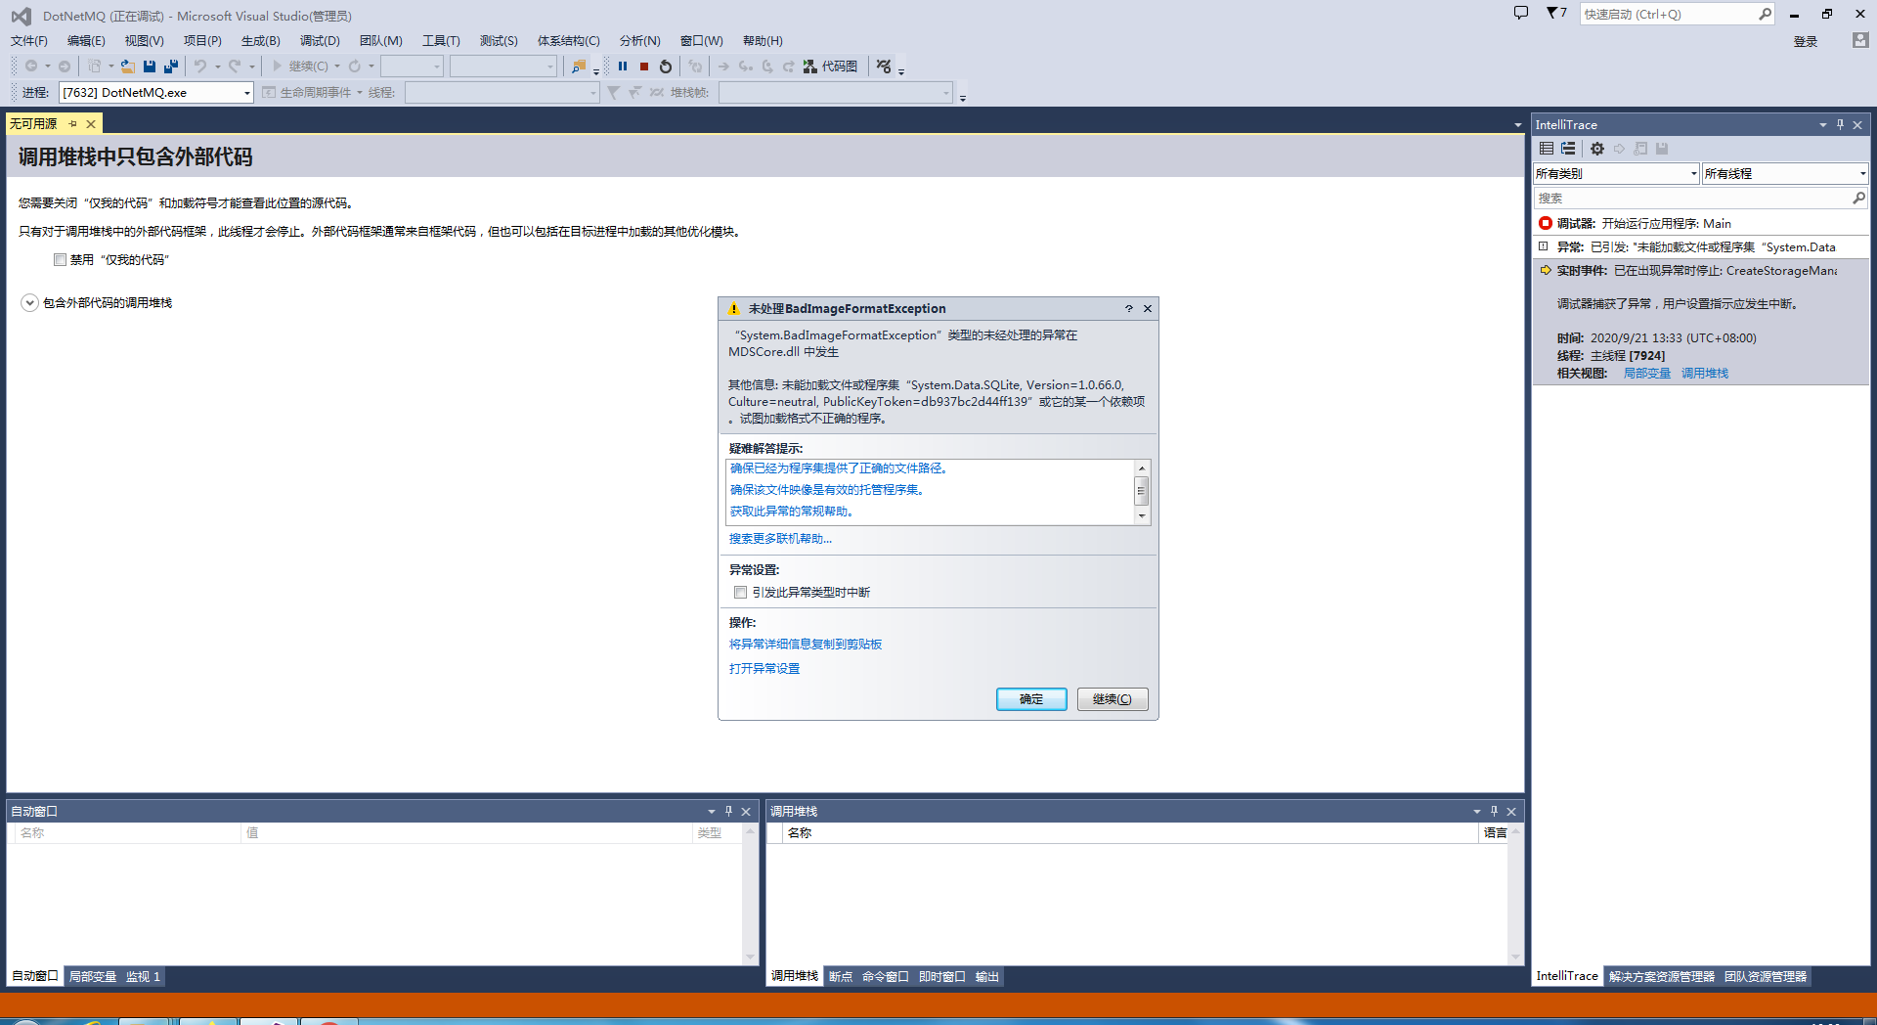Open the 体系结构(C) menu
Image resolution: width=1877 pixels, height=1025 pixels.
569,40
